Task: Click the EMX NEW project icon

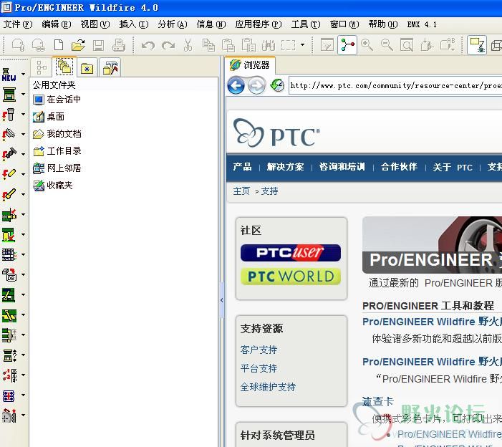Action: pos(9,74)
